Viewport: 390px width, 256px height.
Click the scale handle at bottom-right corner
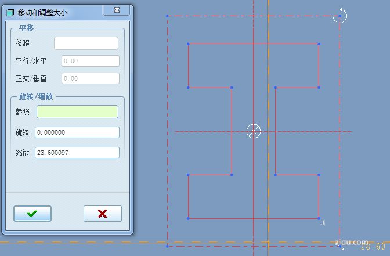click(341, 247)
